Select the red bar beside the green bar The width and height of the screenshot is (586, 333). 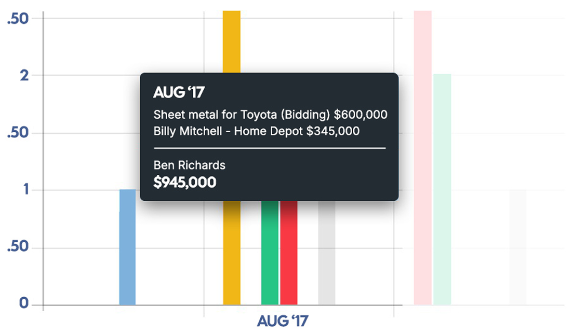(x=289, y=253)
